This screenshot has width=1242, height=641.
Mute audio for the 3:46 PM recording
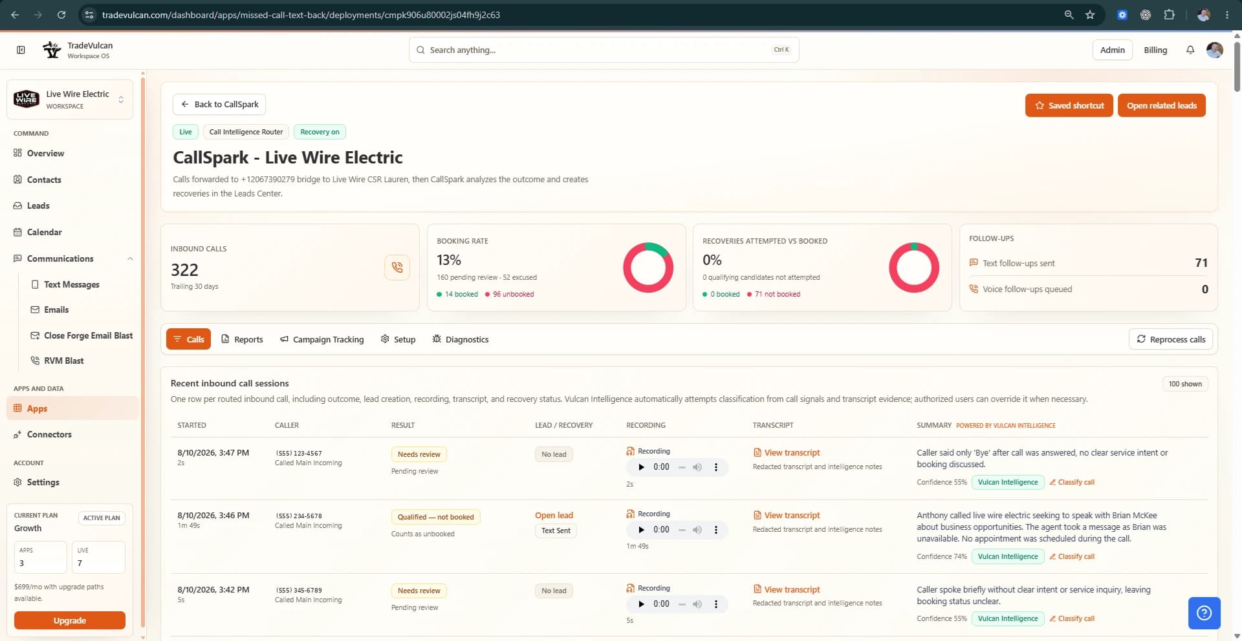tap(697, 530)
